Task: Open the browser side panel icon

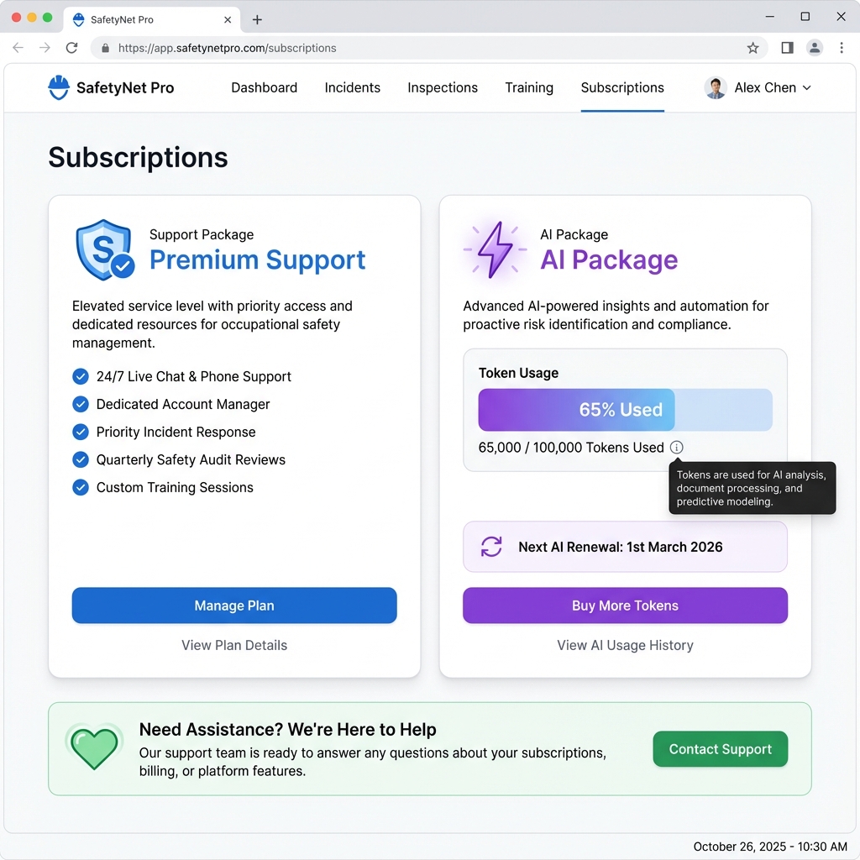Action: tap(787, 48)
